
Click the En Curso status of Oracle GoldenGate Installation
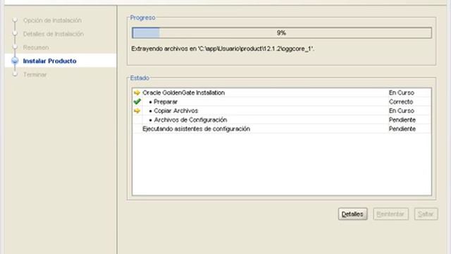pos(402,92)
